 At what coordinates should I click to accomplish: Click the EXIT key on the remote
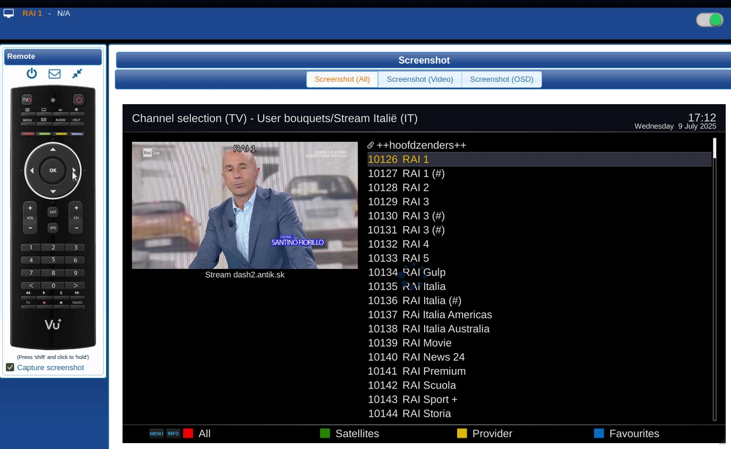click(x=53, y=212)
